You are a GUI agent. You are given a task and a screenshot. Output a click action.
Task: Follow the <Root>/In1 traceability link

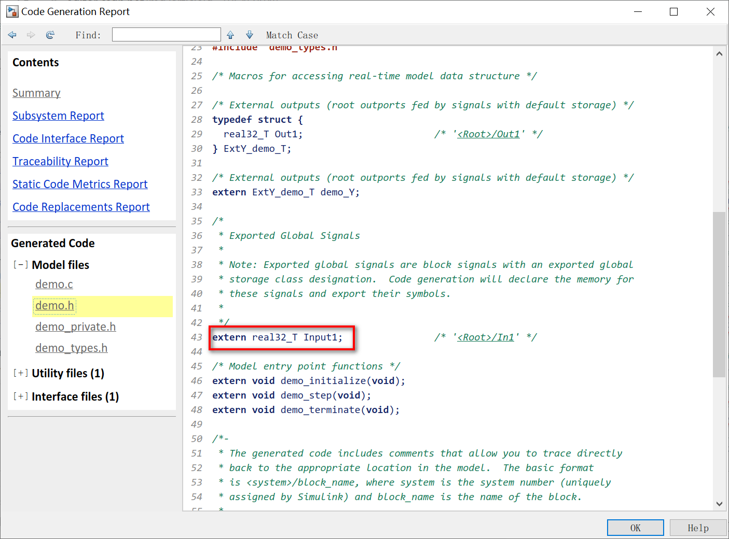tap(486, 337)
